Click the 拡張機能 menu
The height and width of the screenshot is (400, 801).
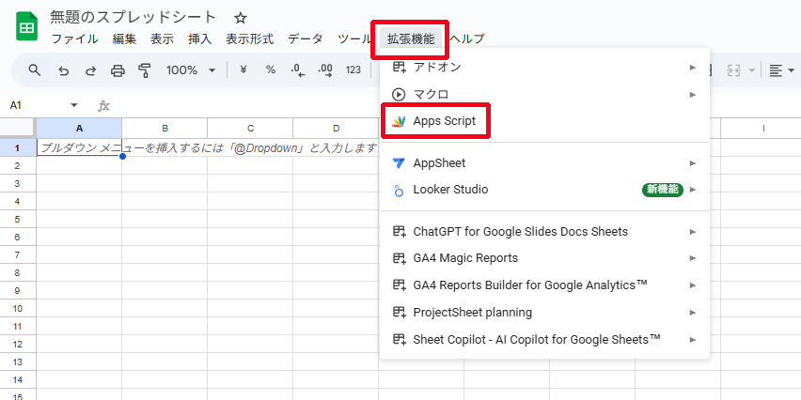pos(411,38)
